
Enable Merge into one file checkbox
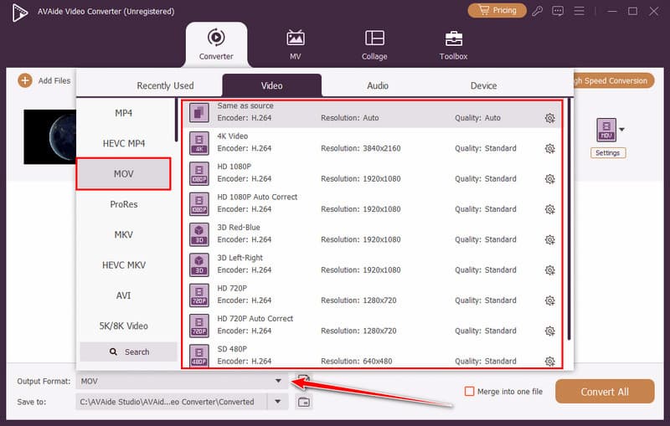[469, 391]
